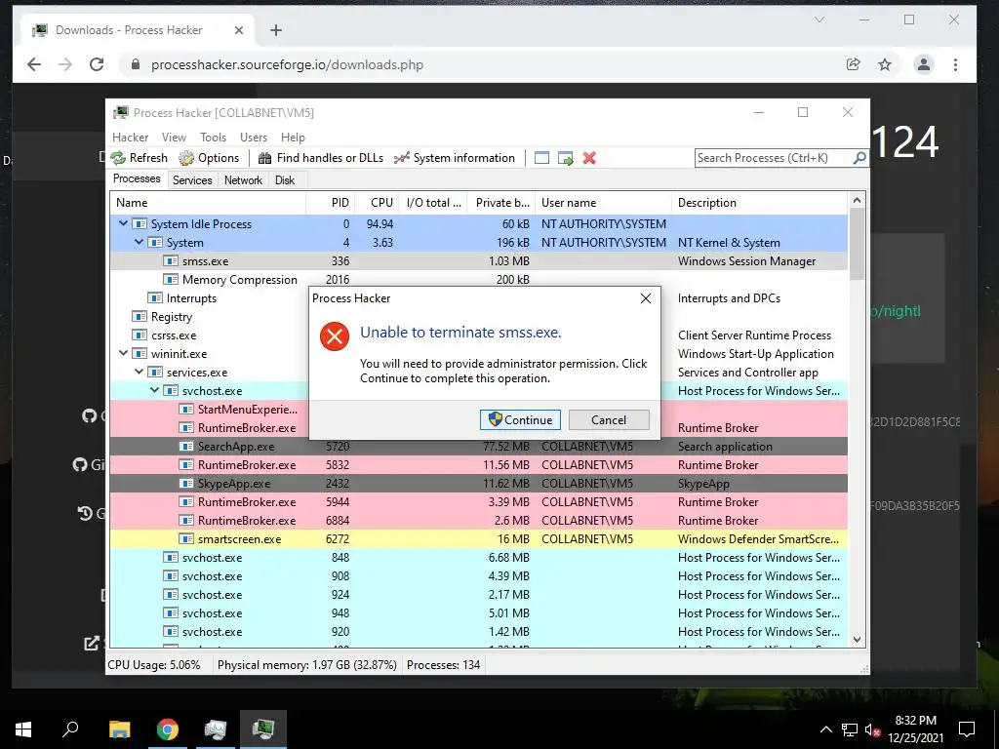Reload the page in Chrome

coord(97,64)
